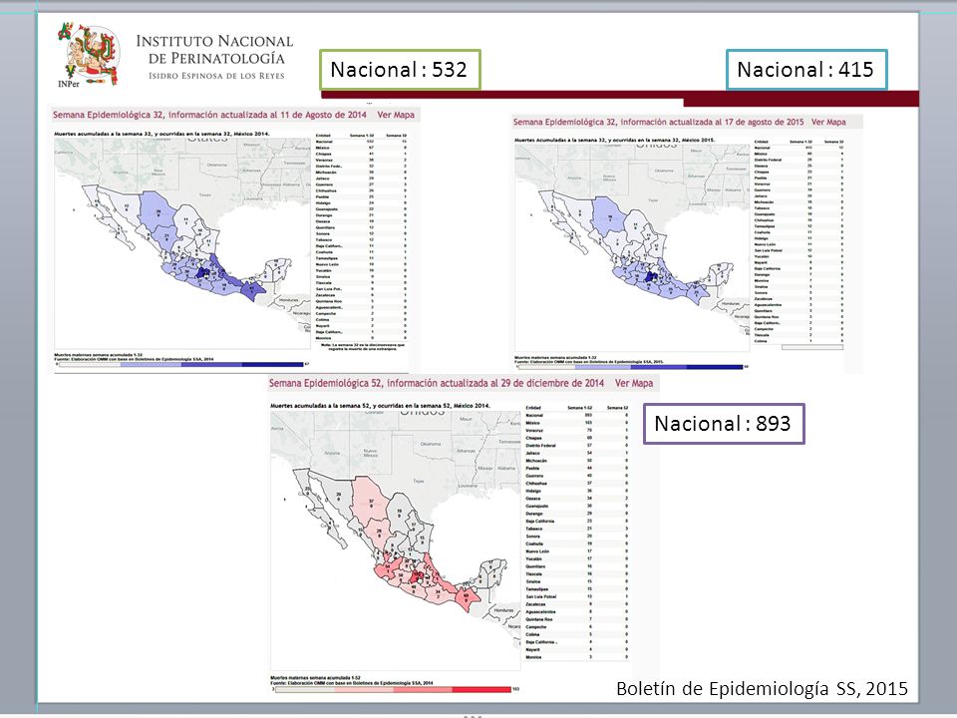The width and height of the screenshot is (957, 718).
Task: Select the 'Nacional : 415' blue box
Action: point(806,70)
